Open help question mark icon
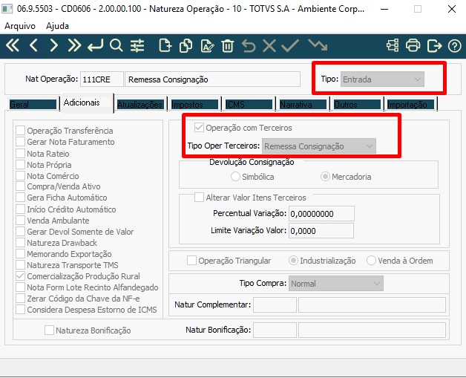This screenshot has width=466, height=378. 454,46
